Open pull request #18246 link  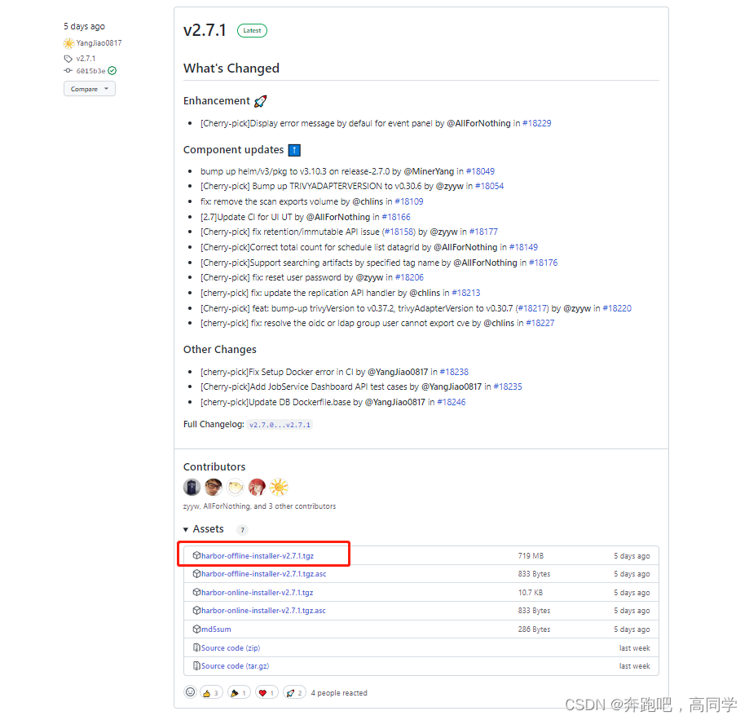point(452,402)
